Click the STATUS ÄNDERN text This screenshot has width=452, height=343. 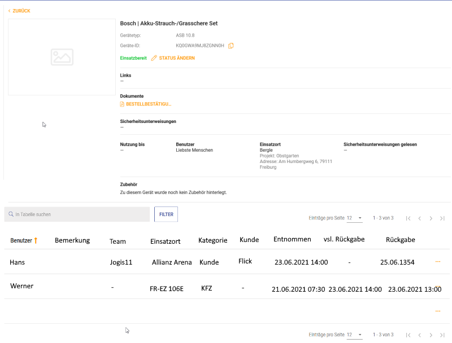(x=177, y=58)
